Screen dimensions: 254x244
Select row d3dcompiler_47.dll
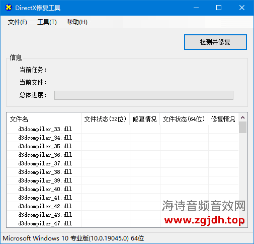click(123, 223)
